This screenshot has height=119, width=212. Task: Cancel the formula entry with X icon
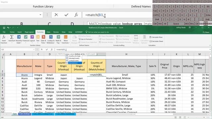[42, 50]
